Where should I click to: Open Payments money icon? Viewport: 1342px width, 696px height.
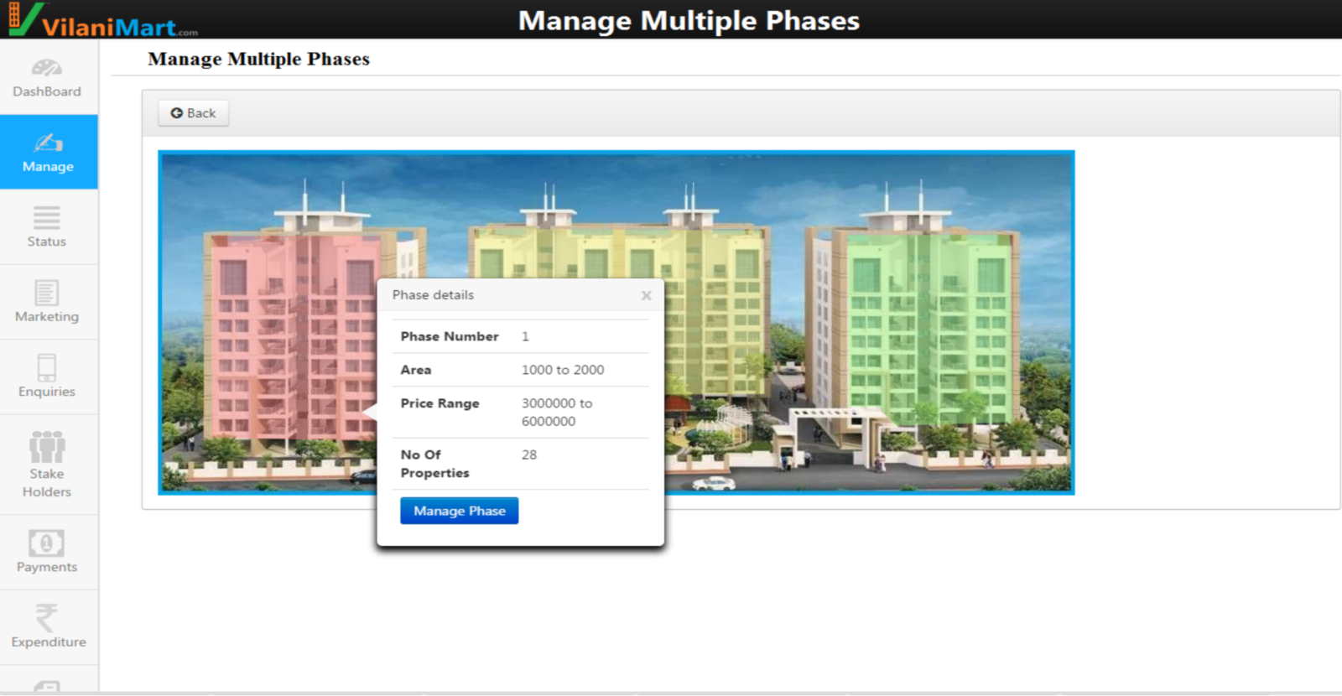47,543
